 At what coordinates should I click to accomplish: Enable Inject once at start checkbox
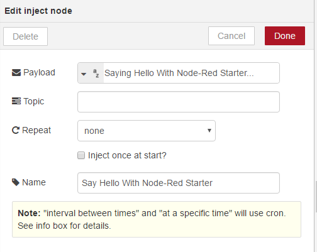(x=81, y=155)
